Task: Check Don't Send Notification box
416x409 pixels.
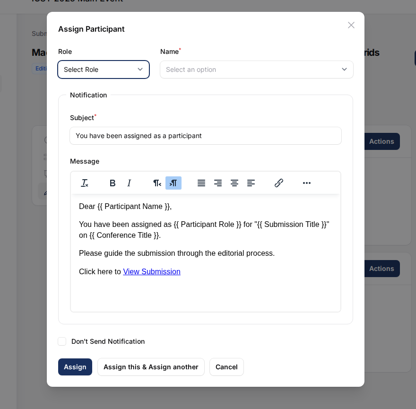Action: pos(62,341)
